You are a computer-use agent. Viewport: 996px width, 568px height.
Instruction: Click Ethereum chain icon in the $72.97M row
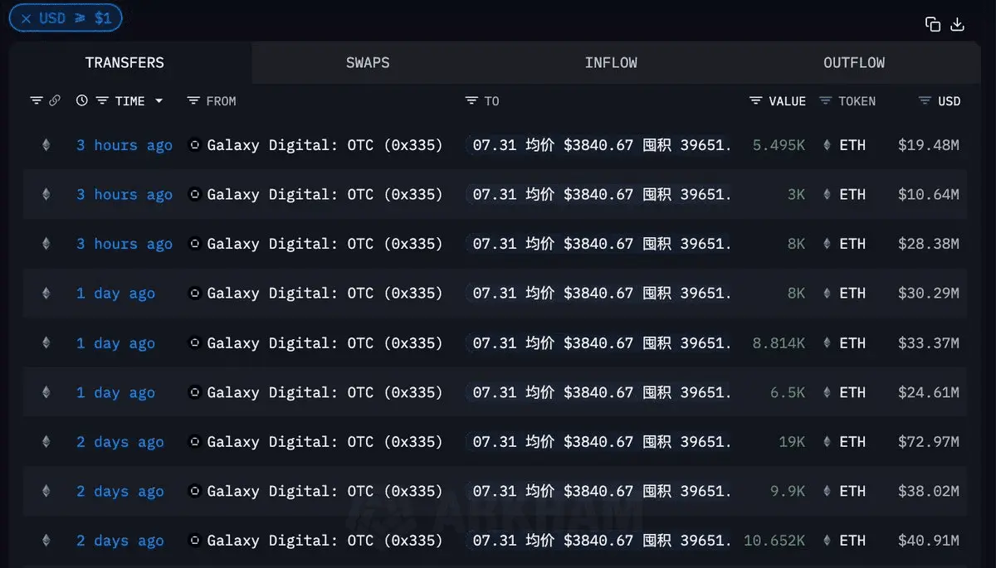[x=46, y=442]
